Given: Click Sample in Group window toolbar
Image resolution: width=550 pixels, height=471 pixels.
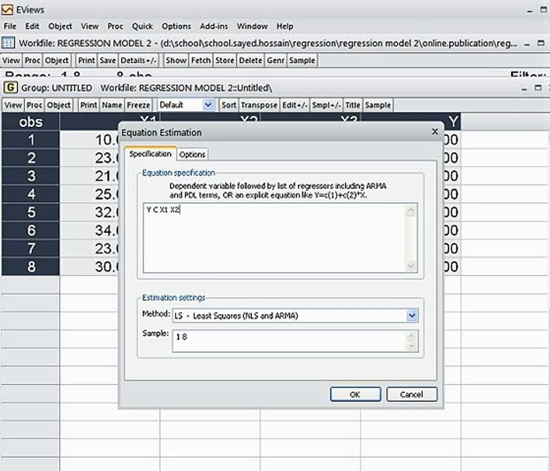Looking at the screenshot, I should [378, 105].
